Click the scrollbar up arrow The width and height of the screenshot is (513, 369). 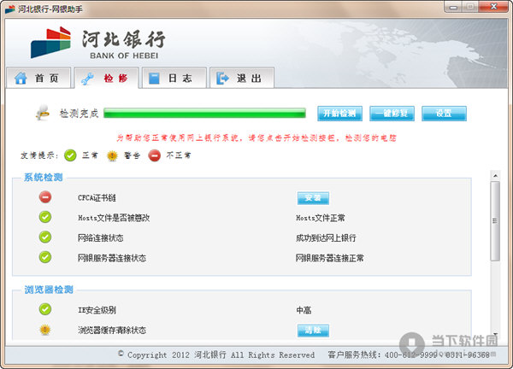click(x=495, y=176)
